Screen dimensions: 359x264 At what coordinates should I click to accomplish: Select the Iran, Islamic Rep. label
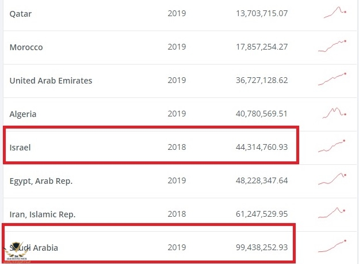point(43,214)
